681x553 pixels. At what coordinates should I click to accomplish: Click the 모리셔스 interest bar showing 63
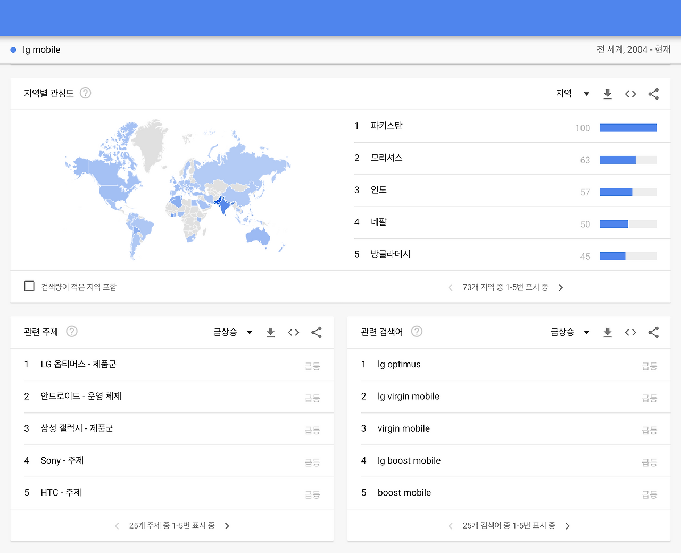coord(628,160)
